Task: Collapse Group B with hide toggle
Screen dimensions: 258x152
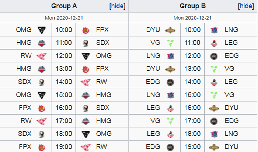Action: [246, 6]
